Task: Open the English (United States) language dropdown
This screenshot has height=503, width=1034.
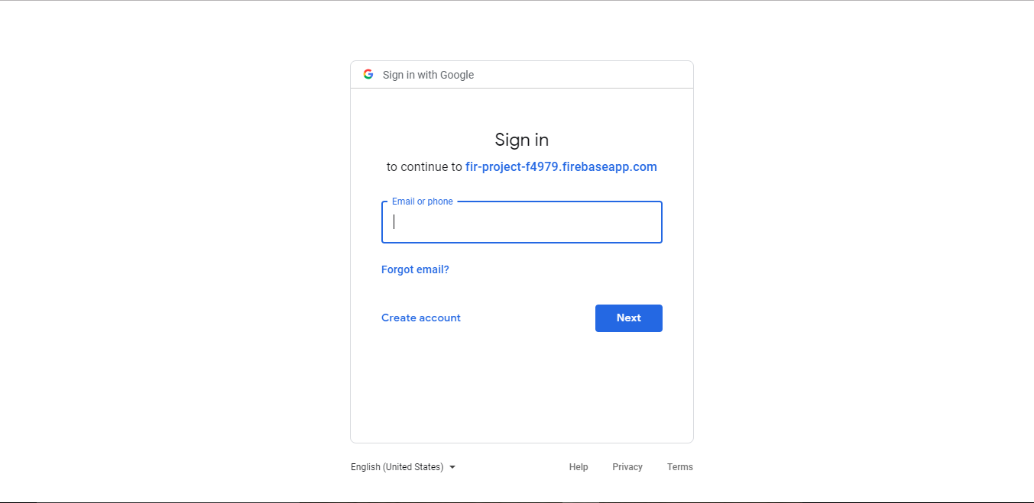Action: click(x=404, y=467)
